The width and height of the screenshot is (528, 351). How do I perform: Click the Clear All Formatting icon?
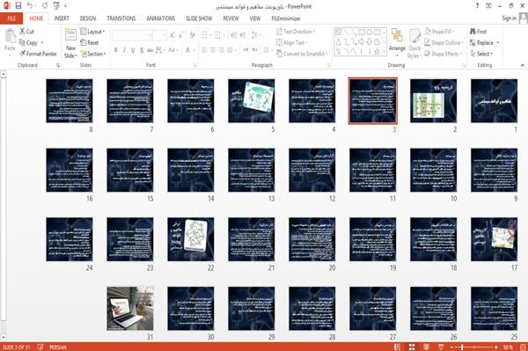click(192, 34)
